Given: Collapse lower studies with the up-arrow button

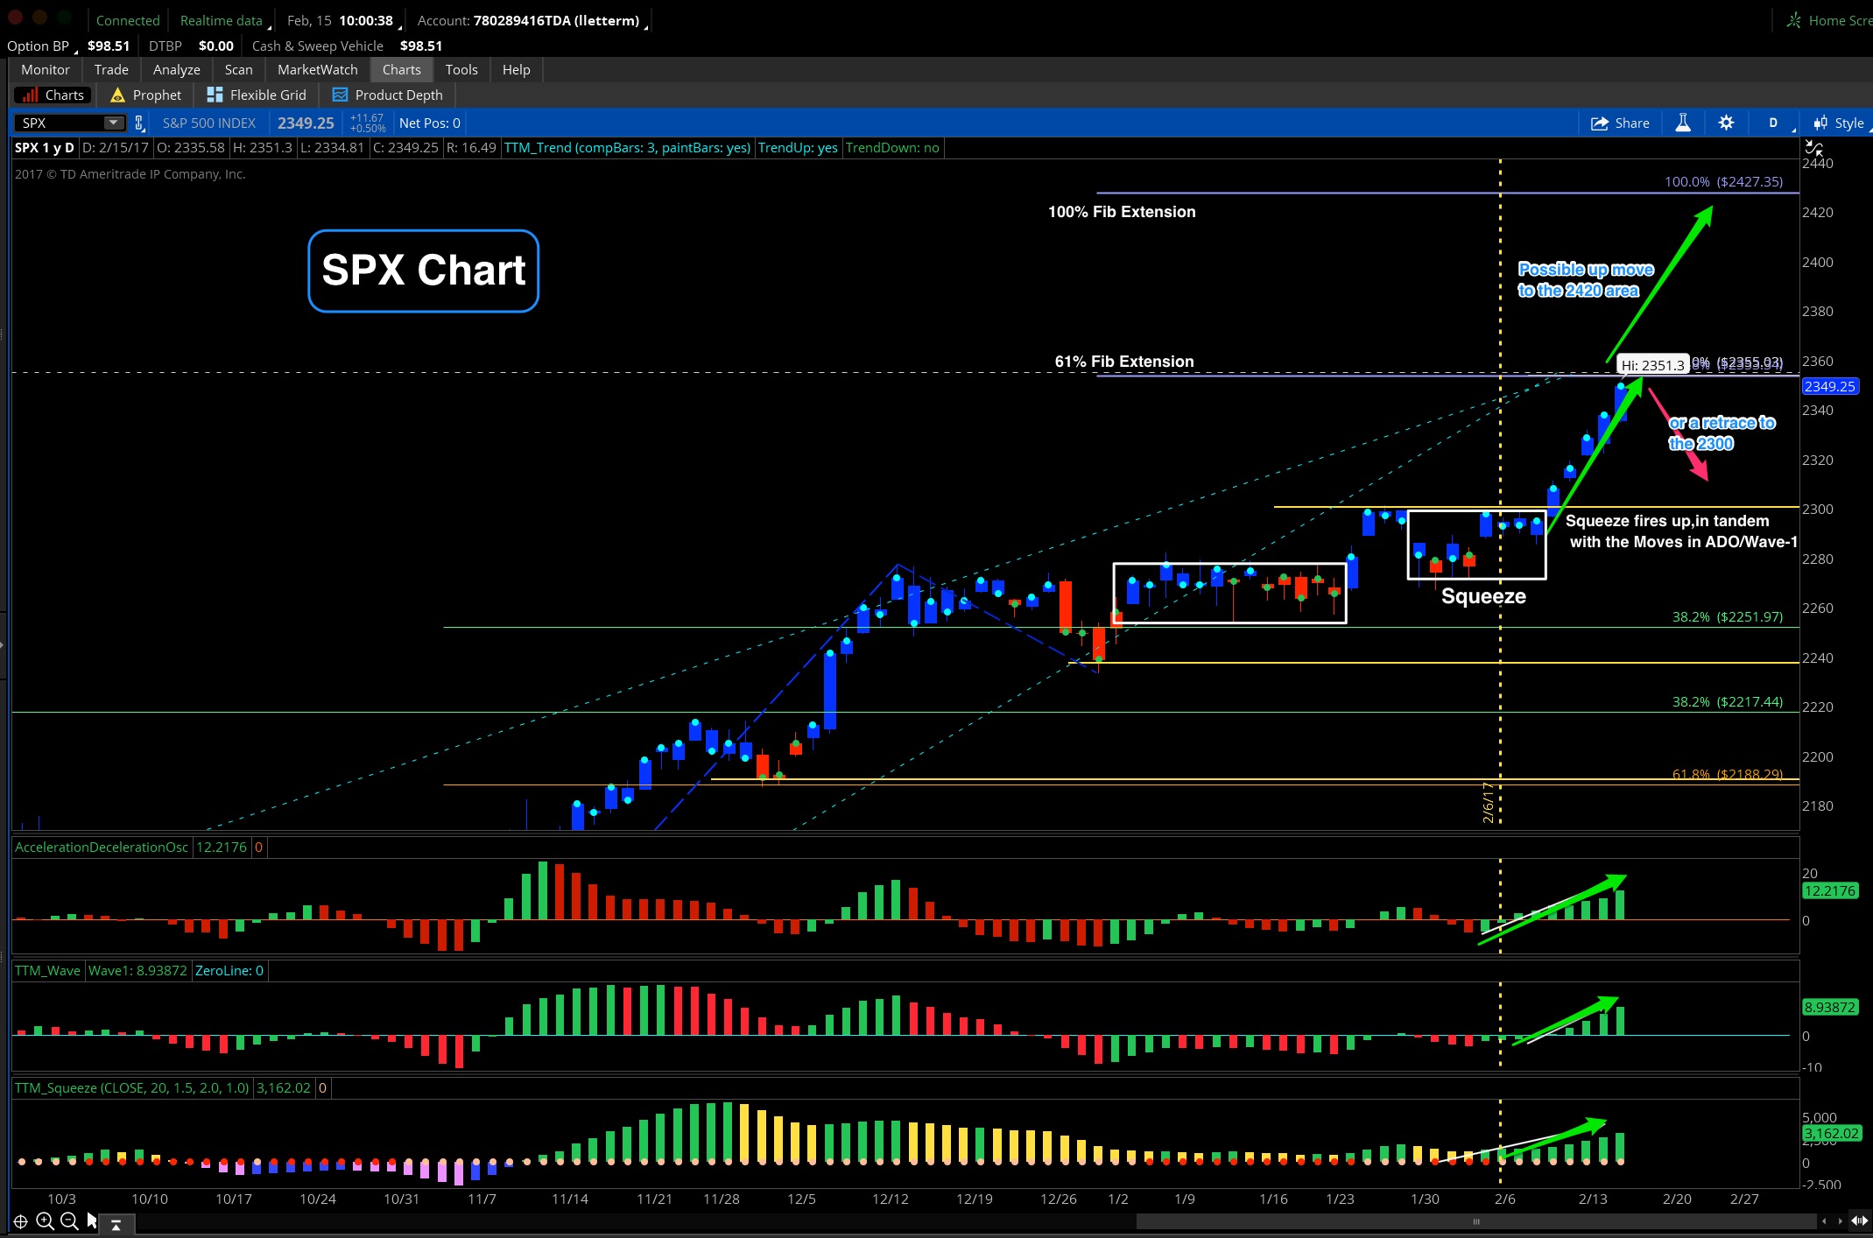Looking at the screenshot, I should [x=116, y=1225].
